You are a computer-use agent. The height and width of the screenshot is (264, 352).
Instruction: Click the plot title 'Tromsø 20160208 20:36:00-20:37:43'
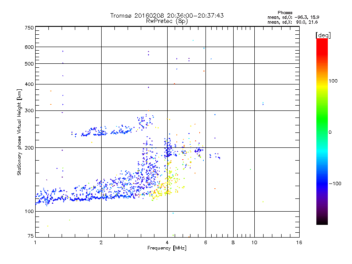(167, 15)
